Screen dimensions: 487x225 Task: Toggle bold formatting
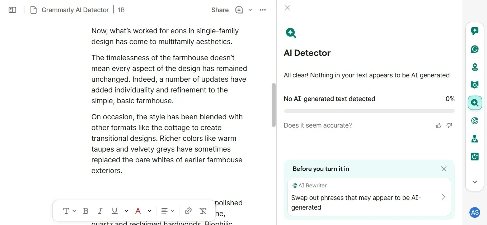[x=85, y=211]
